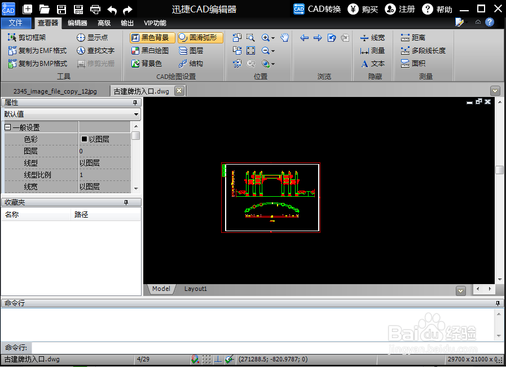Click the 购买 purchase button
506x367 pixels.
(363, 9)
